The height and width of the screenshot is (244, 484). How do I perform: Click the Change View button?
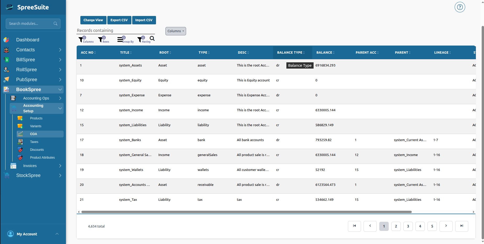(93, 20)
